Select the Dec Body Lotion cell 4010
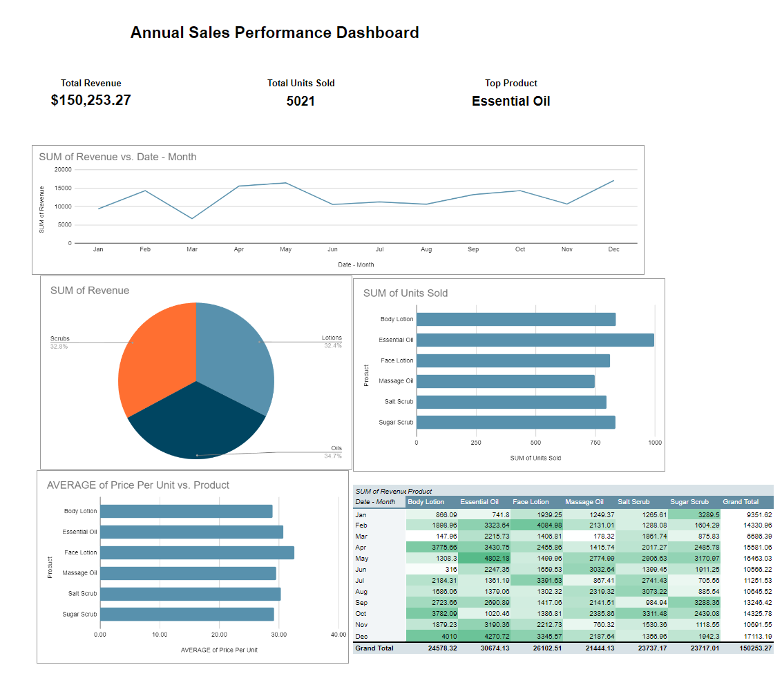The height and width of the screenshot is (676, 782). (431, 637)
